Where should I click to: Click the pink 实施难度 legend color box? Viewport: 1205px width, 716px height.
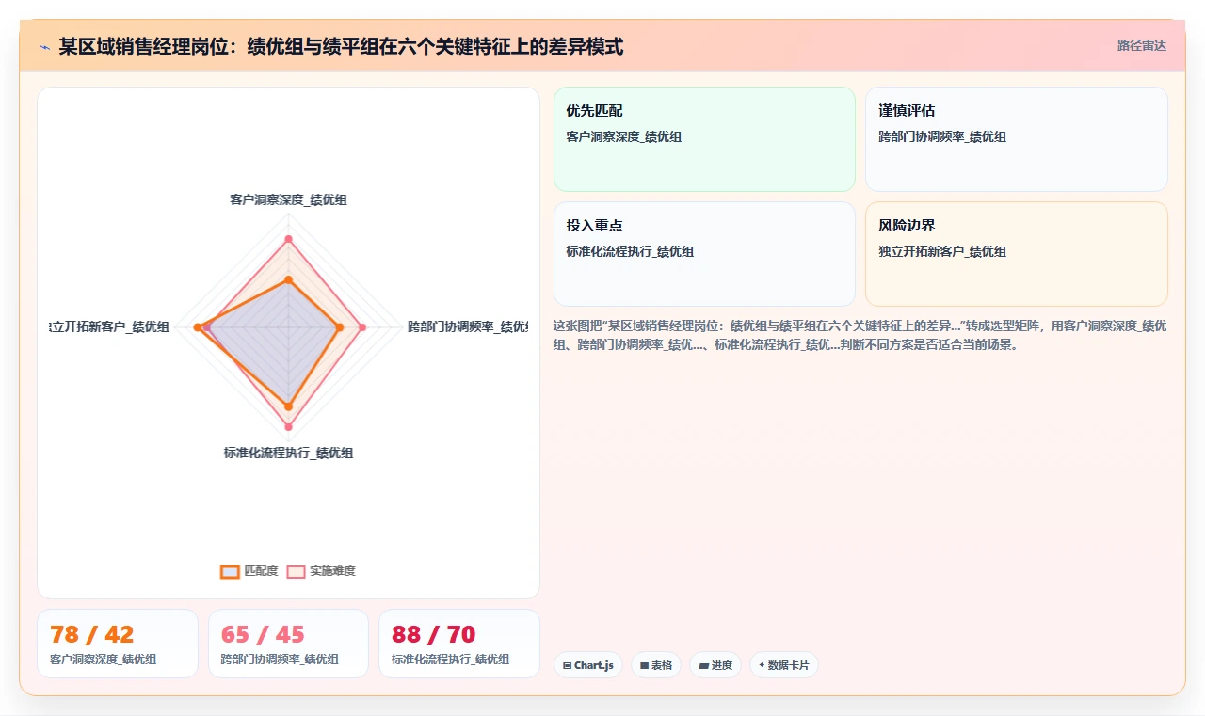click(296, 571)
